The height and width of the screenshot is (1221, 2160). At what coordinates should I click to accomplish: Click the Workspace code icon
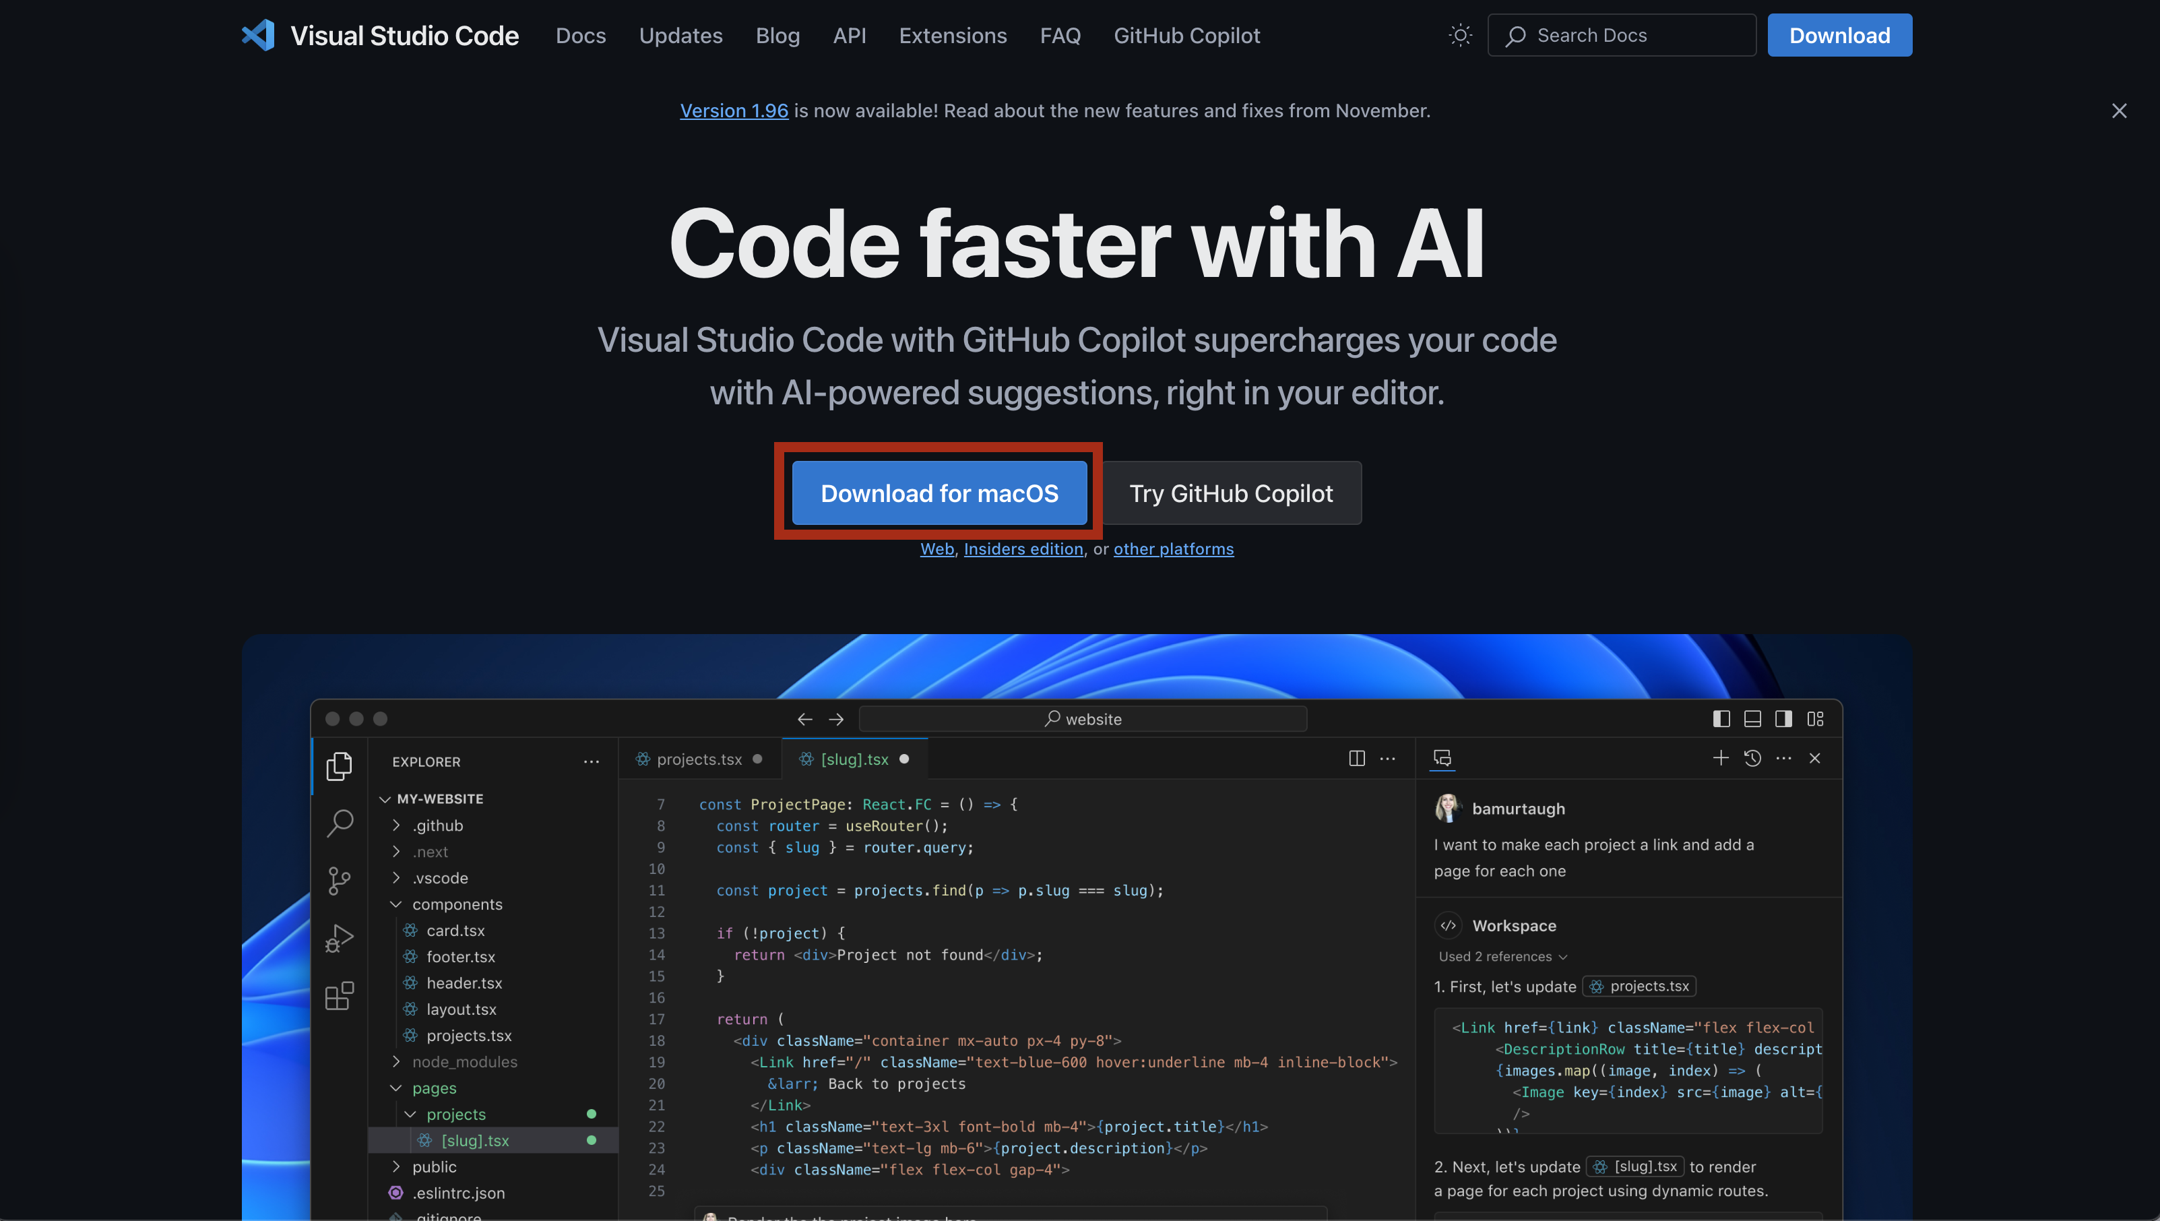coord(1448,925)
